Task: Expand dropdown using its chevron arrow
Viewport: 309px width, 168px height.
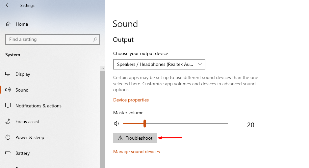Action: coord(200,64)
